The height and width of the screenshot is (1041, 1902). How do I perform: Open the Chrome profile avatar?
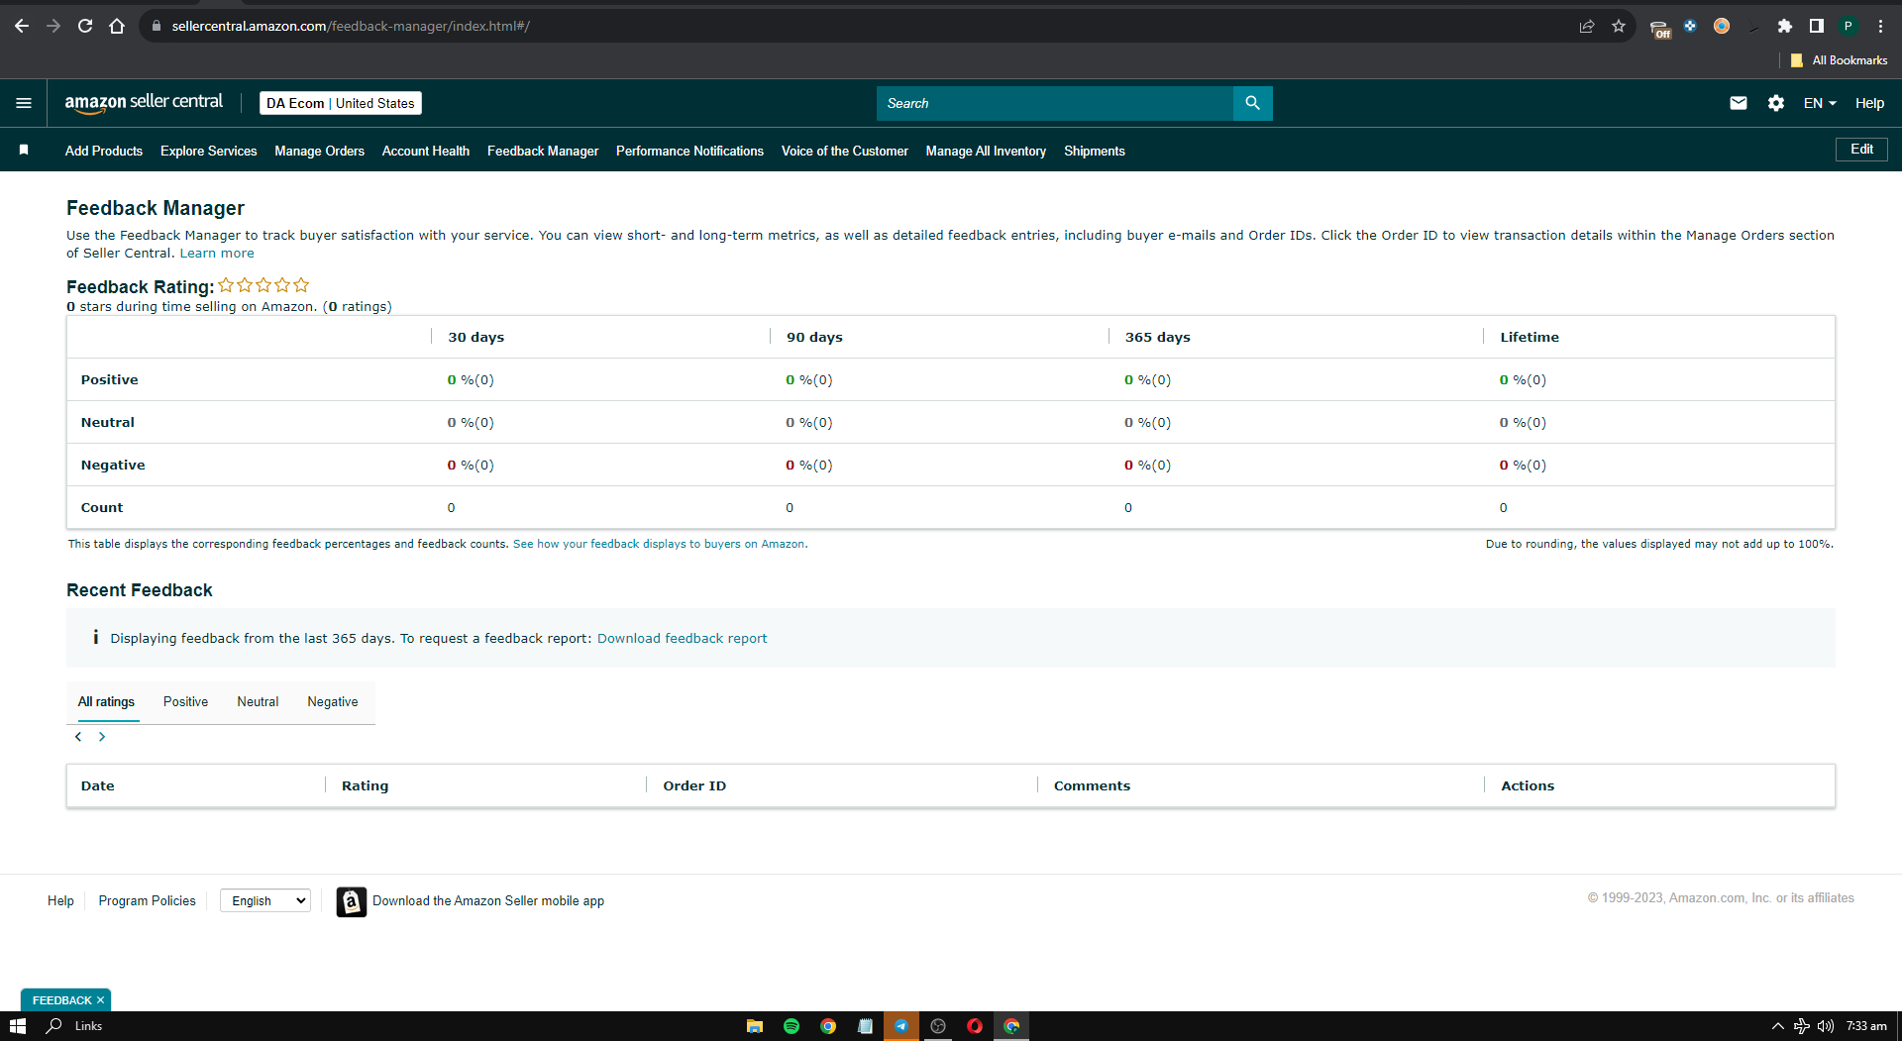coord(1849,26)
